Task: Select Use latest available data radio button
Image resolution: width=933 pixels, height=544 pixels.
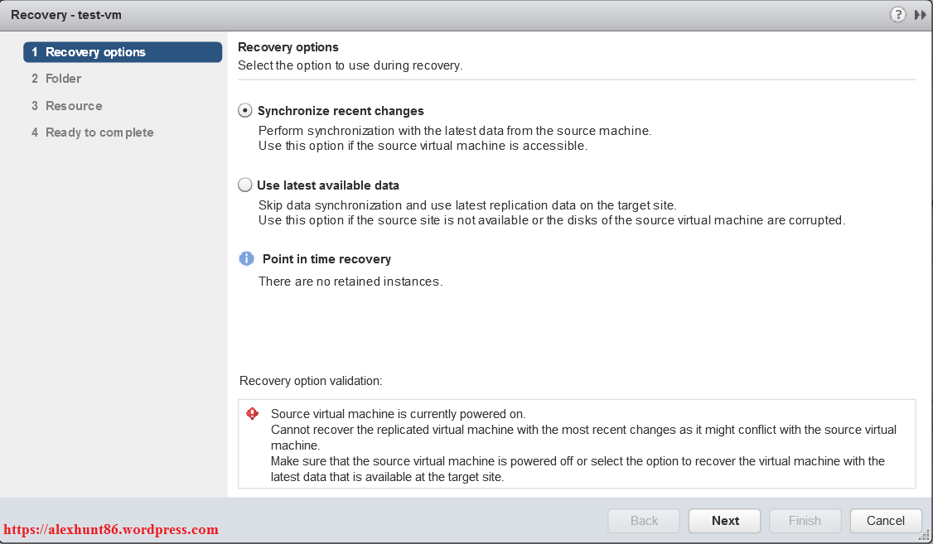Action: (x=245, y=185)
